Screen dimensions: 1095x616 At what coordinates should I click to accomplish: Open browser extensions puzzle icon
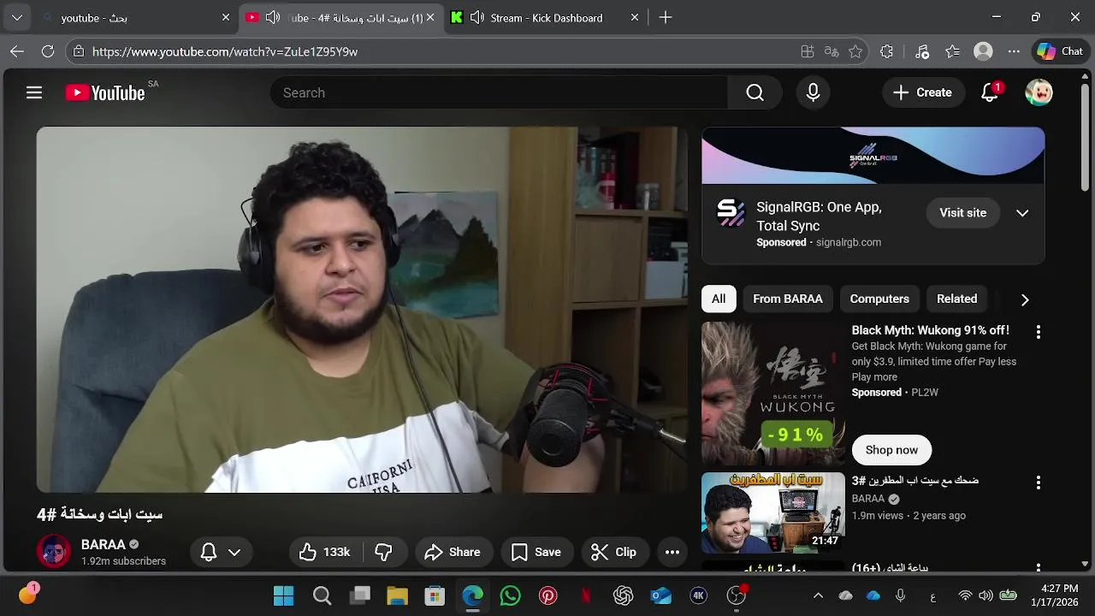886,51
